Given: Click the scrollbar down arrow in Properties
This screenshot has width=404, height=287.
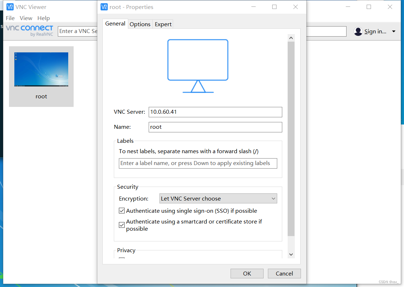Looking at the screenshot, I should pos(291,254).
